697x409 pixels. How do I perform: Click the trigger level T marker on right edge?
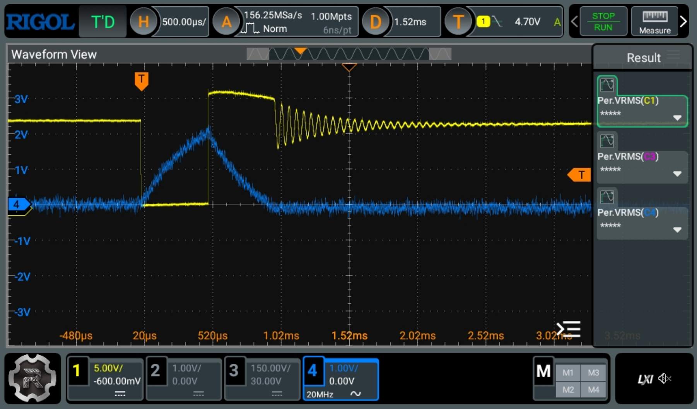coord(579,175)
